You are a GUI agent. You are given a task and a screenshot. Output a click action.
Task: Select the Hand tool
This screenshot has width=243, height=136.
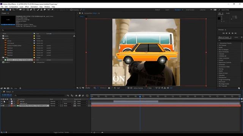coord(10,10)
